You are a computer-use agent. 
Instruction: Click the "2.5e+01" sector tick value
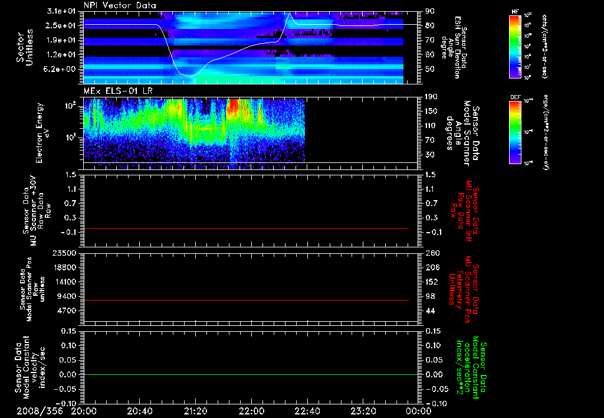(61, 25)
